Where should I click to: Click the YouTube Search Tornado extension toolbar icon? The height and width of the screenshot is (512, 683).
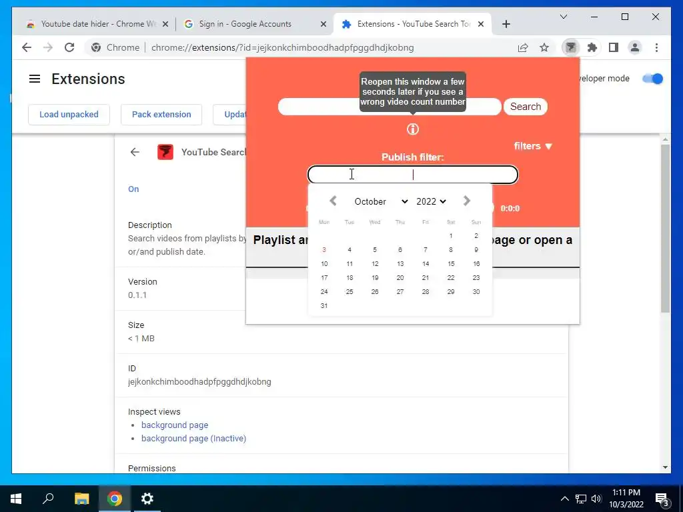tap(571, 47)
